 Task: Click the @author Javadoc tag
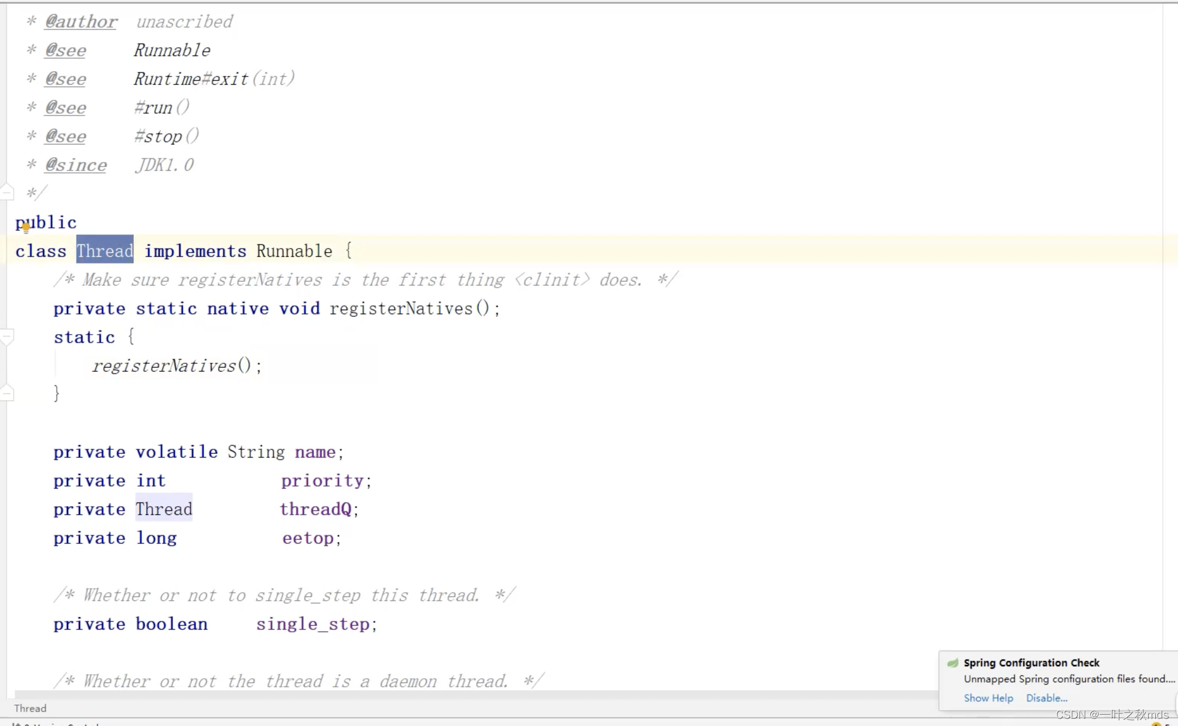coord(81,22)
